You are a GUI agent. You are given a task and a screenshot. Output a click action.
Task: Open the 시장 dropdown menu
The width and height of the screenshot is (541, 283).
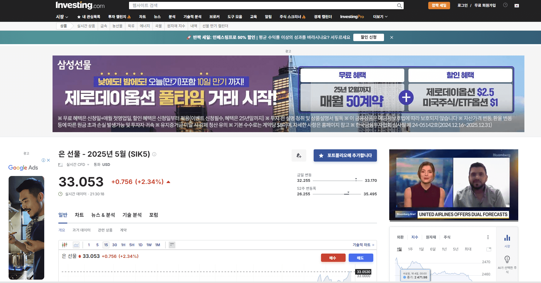pyautogui.click(x=61, y=17)
